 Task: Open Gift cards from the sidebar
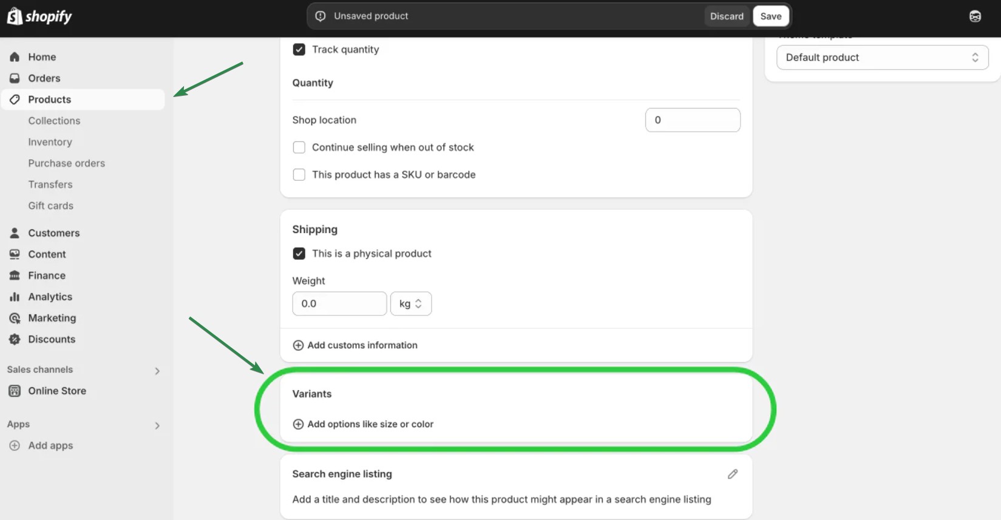(x=50, y=205)
